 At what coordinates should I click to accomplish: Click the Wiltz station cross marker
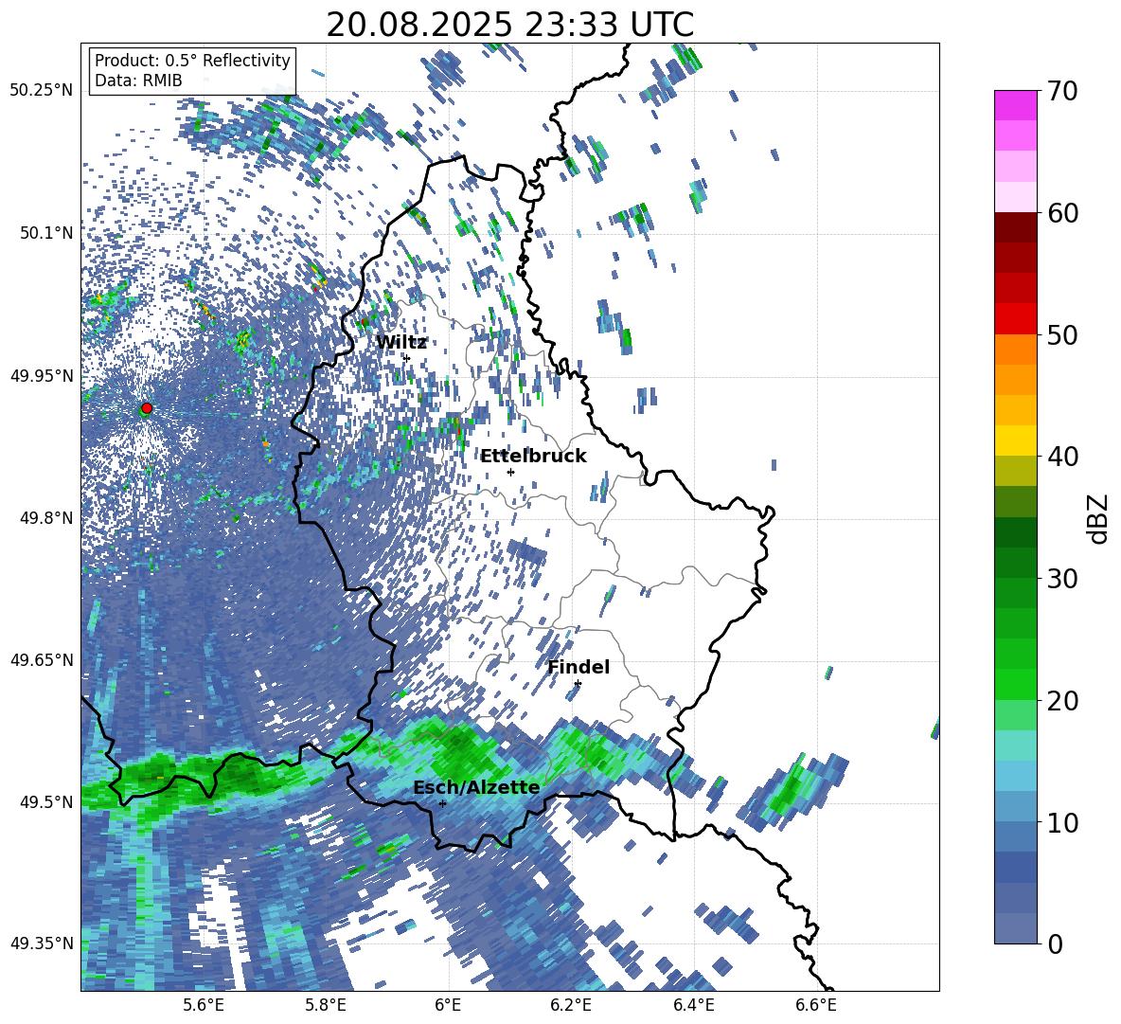pos(407,357)
